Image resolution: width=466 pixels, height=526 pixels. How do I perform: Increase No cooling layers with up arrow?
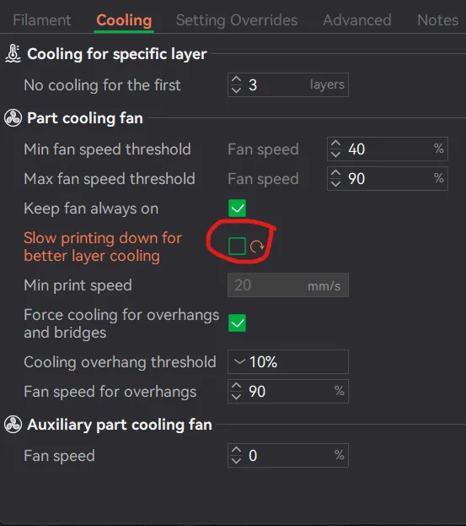click(236, 80)
